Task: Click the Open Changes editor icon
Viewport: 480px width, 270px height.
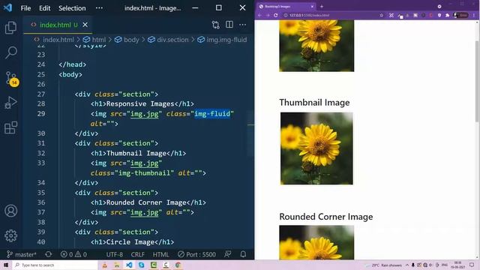Action: click(x=215, y=25)
